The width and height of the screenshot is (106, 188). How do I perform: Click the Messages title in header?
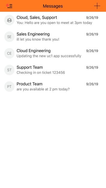[53, 6]
